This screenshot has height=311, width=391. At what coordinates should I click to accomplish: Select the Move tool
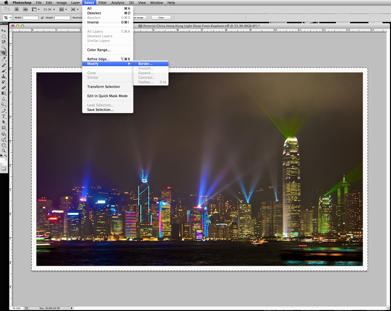tap(4, 31)
